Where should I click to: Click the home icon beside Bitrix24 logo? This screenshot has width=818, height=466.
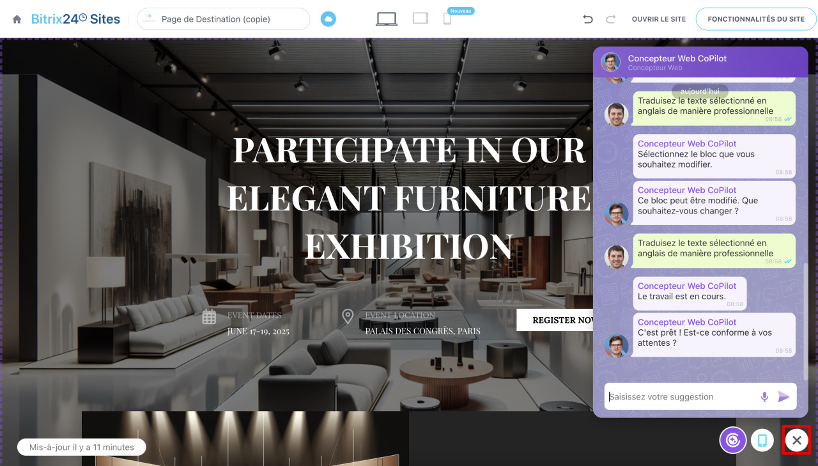pos(17,19)
